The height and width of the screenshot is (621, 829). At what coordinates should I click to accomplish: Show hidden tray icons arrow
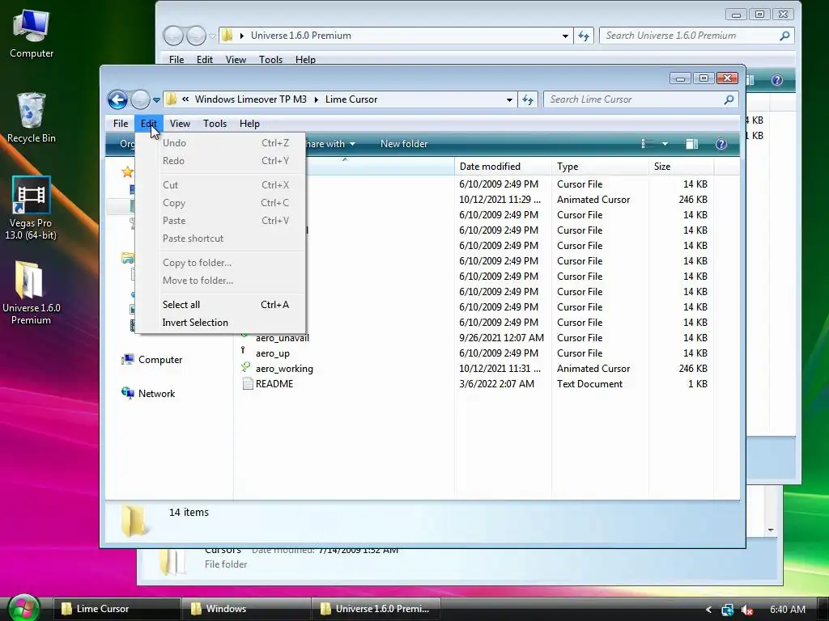pyautogui.click(x=708, y=610)
